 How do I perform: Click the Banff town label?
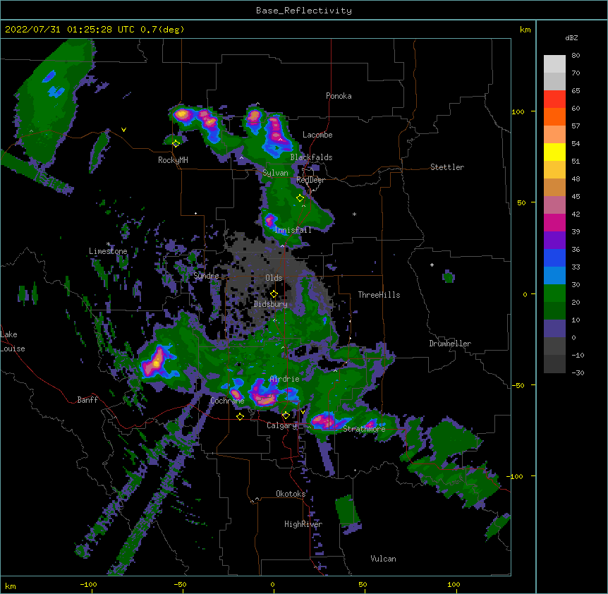point(87,400)
